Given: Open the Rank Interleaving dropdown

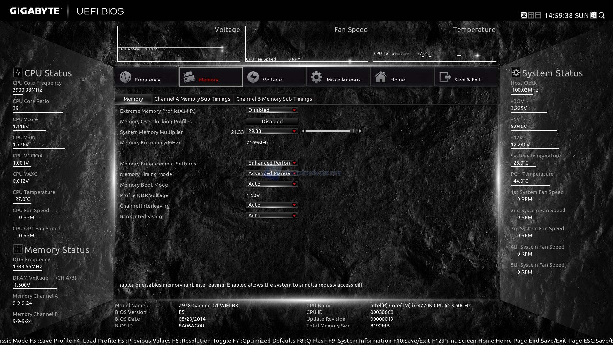Looking at the screenshot, I should 272,216.
